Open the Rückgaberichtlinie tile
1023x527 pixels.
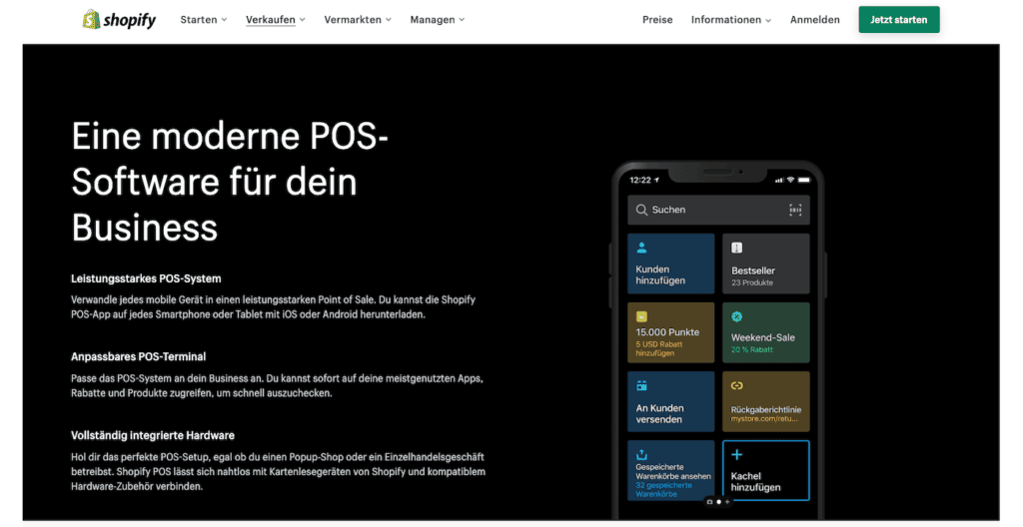[766, 402]
